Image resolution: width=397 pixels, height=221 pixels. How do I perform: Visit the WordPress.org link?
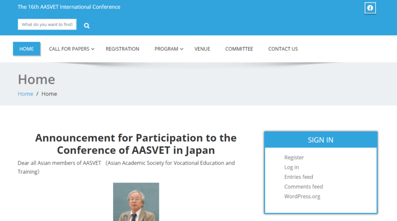(302, 196)
